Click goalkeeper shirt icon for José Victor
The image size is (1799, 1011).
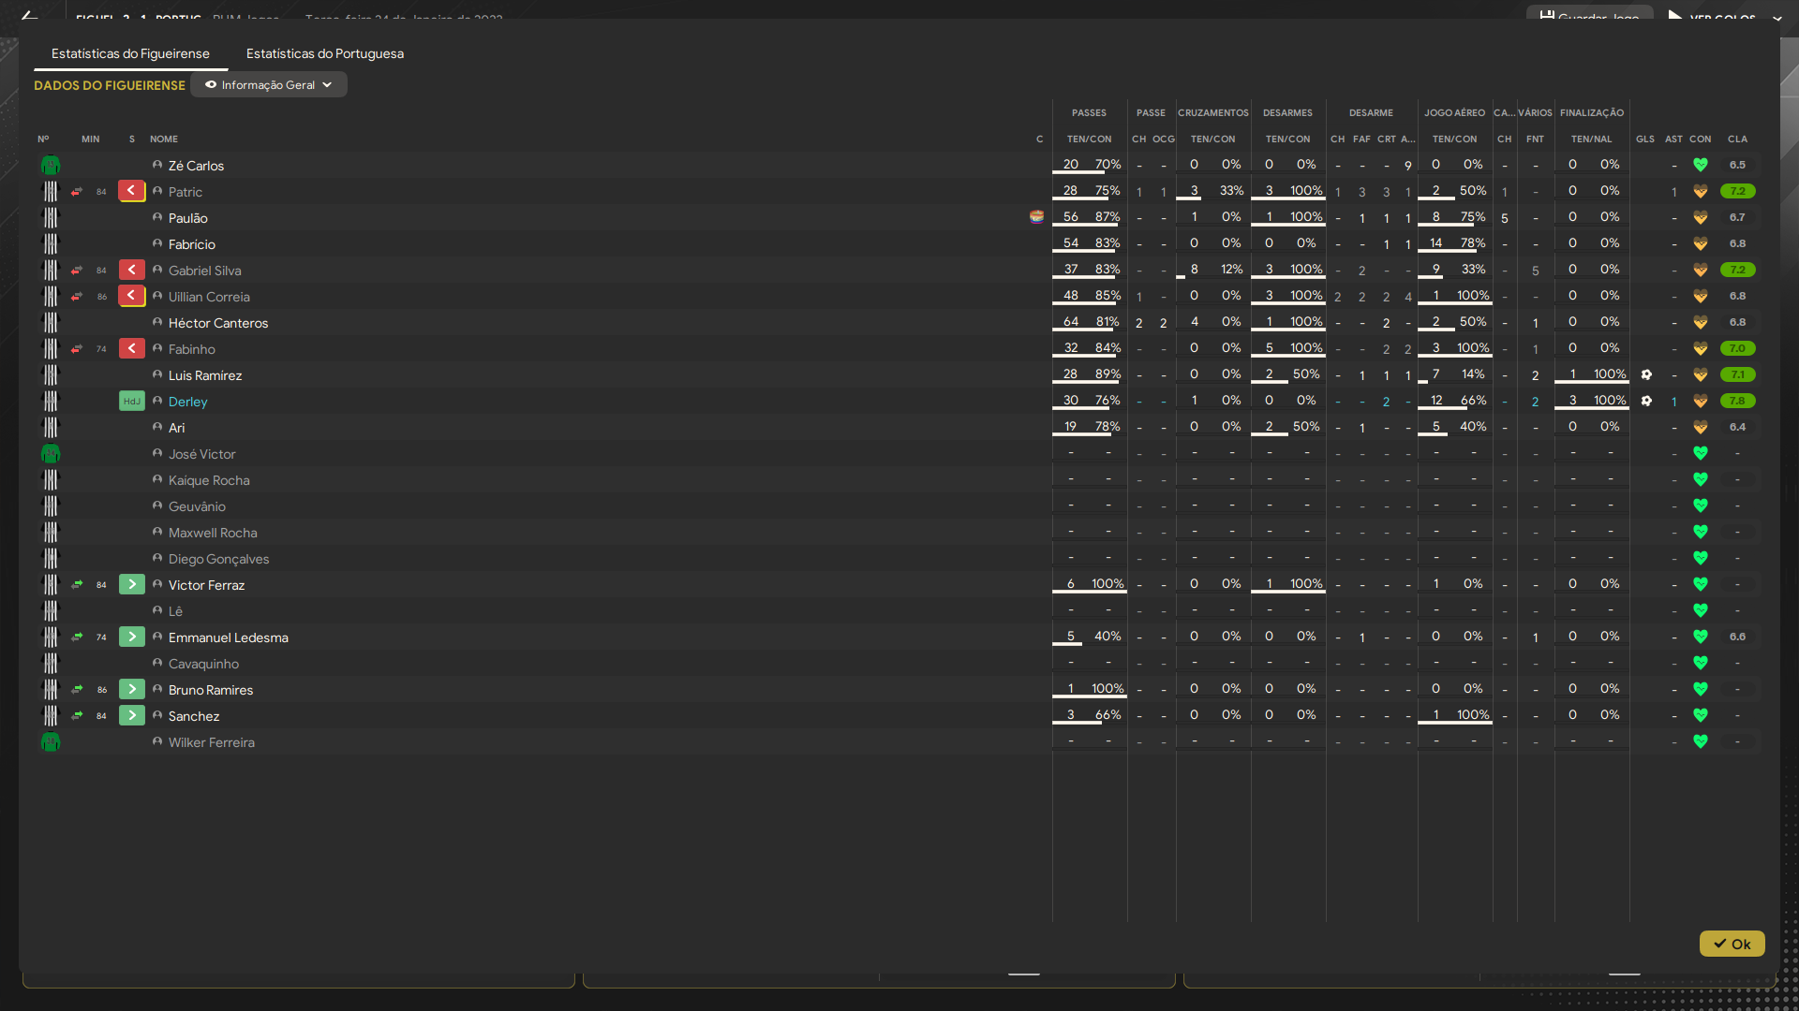pyautogui.click(x=51, y=454)
